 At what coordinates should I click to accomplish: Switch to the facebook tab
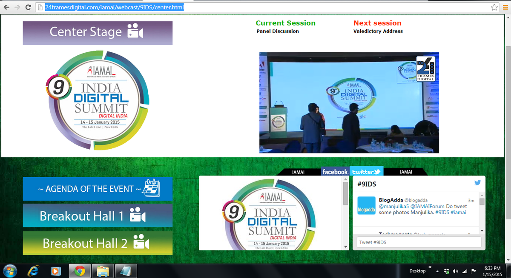pyautogui.click(x=335, y=172)
